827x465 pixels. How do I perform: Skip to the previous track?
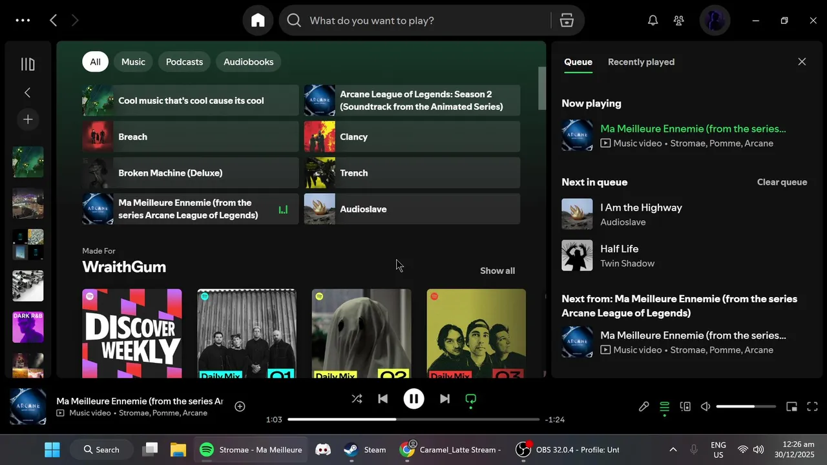[382, 399]
